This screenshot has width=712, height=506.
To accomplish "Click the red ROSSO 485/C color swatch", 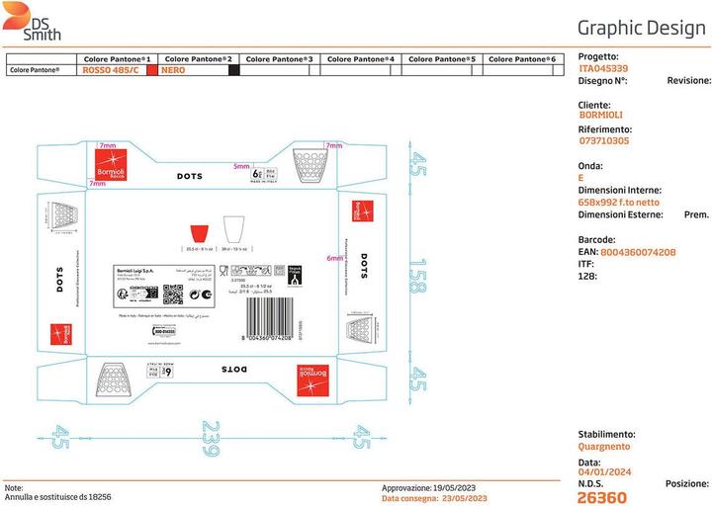I will (x=152, y=70).
